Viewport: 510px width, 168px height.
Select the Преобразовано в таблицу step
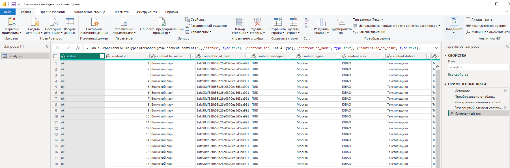475,97
